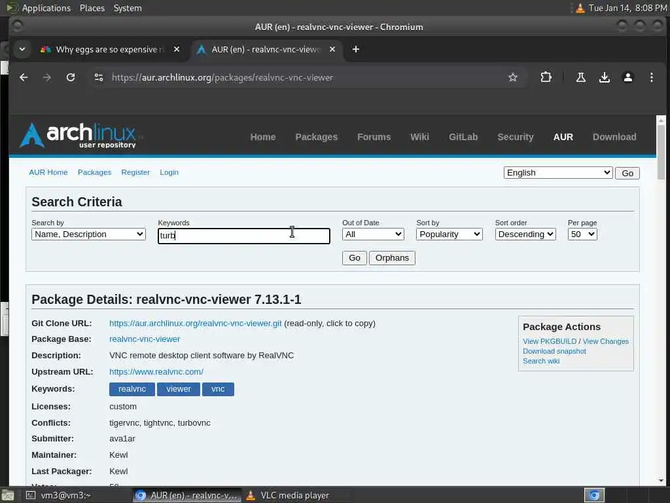Screen dimensions: 670x503
Task: Open the Search by dropdown
Action: coord(88,234)
